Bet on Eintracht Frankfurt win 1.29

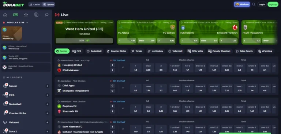[x=228, y=41]
